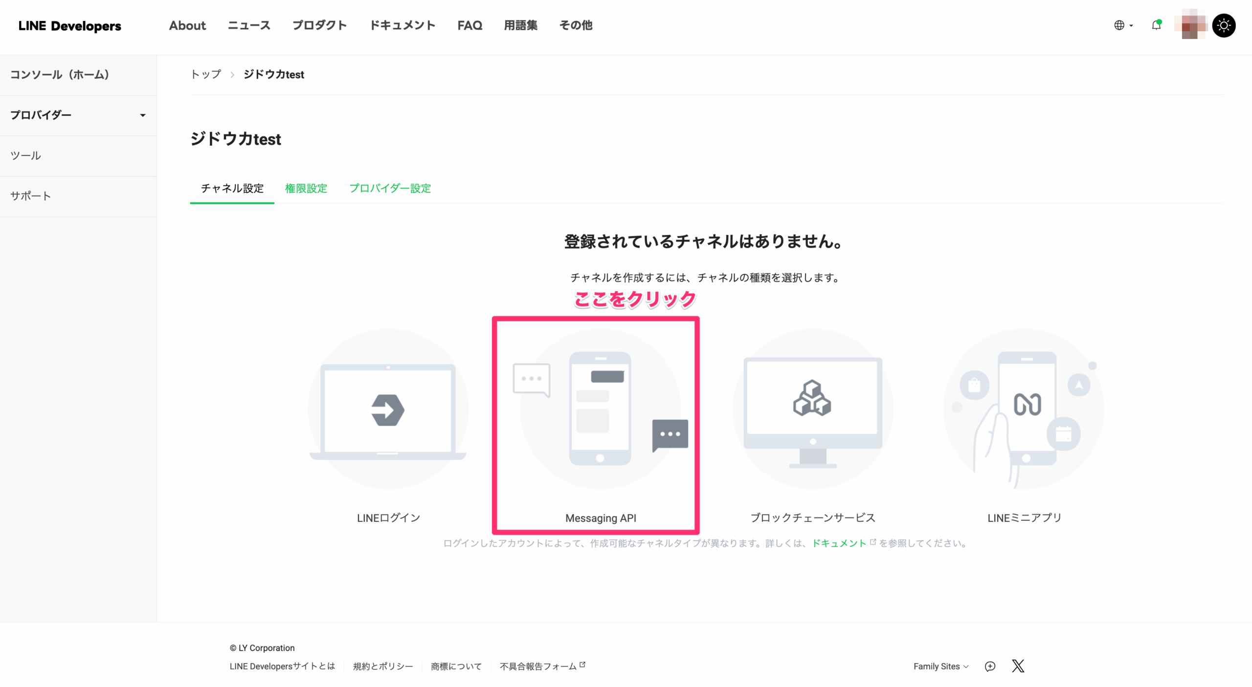Open the FAQ menu item
The image size is (1252, 687).
[470, 25]
